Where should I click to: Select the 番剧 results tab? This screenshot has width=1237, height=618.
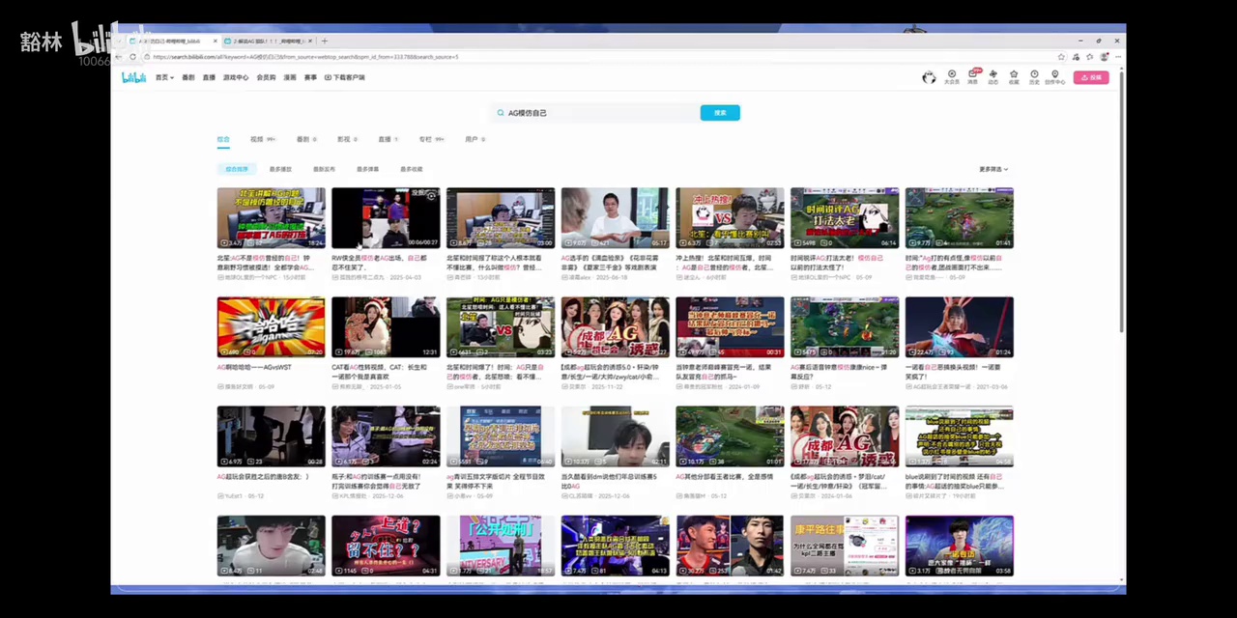pos(306,139)
